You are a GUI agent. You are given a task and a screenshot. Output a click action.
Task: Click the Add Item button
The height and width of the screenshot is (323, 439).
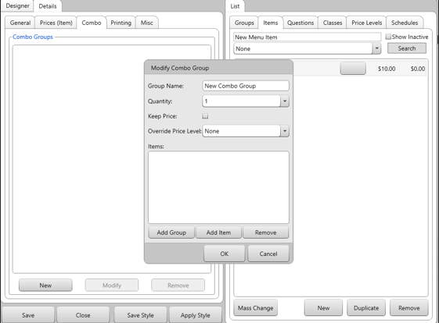tap(218, 232)
